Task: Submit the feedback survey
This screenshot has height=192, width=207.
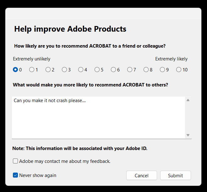Action: pyautogui.click(x=175, y=175)
